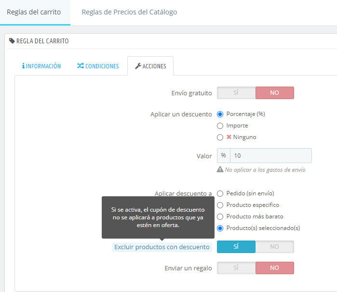Click the shuffle icon on Condiciones tab
The image size is (337, 292).
[x=81, y=66]
